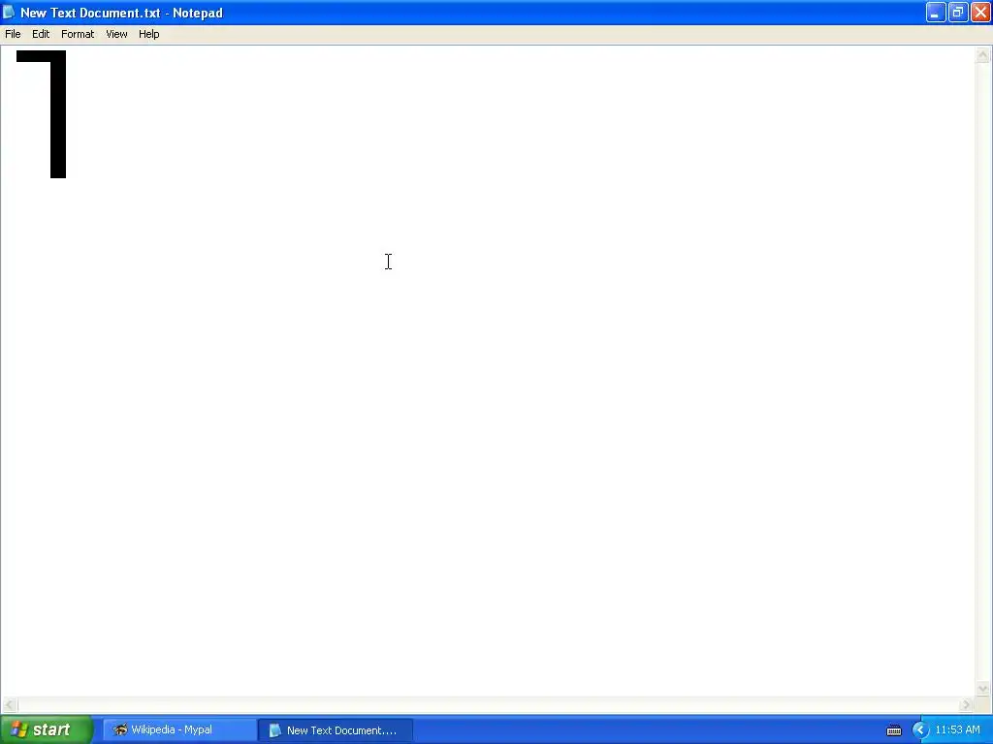Expand hidden tray icons arrow
This screenshot has height=744, width=993.
tap(919, 730)
